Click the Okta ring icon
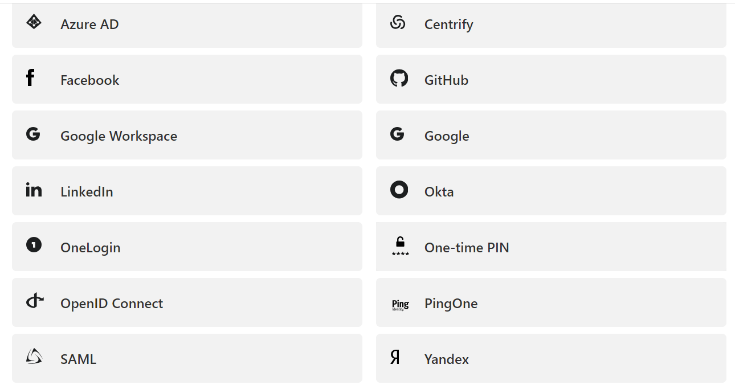Screen dimensions: 735x389 coord(399,189)
